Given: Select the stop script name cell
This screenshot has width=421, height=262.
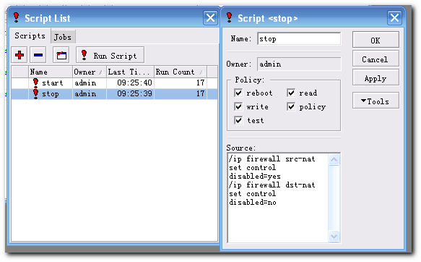Looking at the screenshot, I should pos(51,94).
